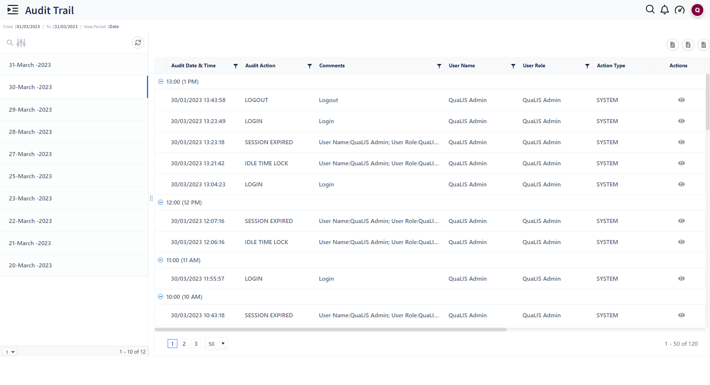The width and height of the screenshot is (710, 385).
Task: View details of 11:55:57 LOGIN entry
Action: coord(681,278)
